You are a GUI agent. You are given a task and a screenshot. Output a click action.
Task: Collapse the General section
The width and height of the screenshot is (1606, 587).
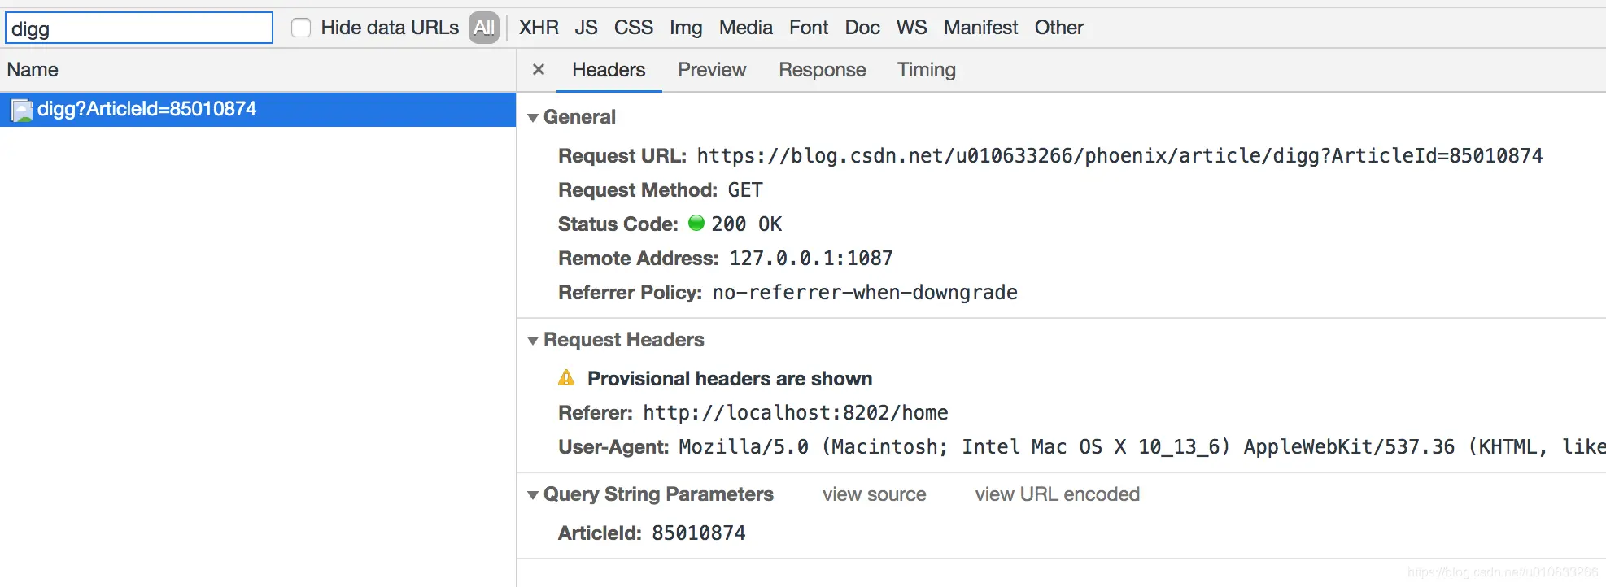click(x=533, y=118)
